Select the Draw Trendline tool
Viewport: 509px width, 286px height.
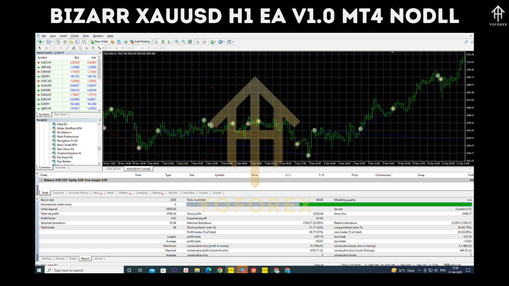(x=67, y=48)
